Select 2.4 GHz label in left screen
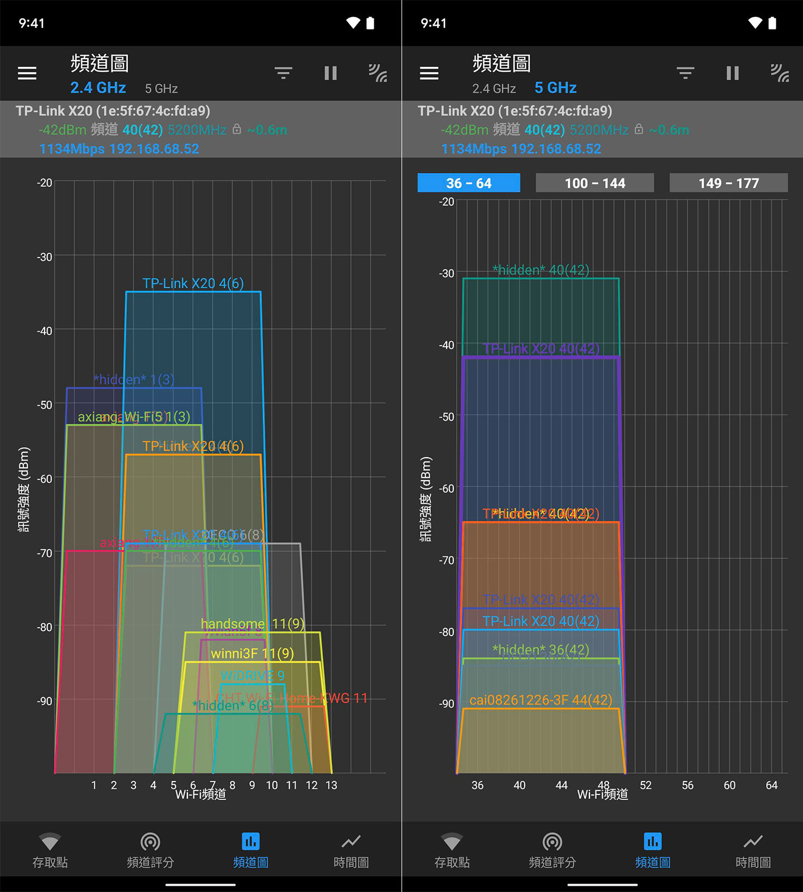Image resolution: width=803 pixels, height=892 pixels. (98, 88)
